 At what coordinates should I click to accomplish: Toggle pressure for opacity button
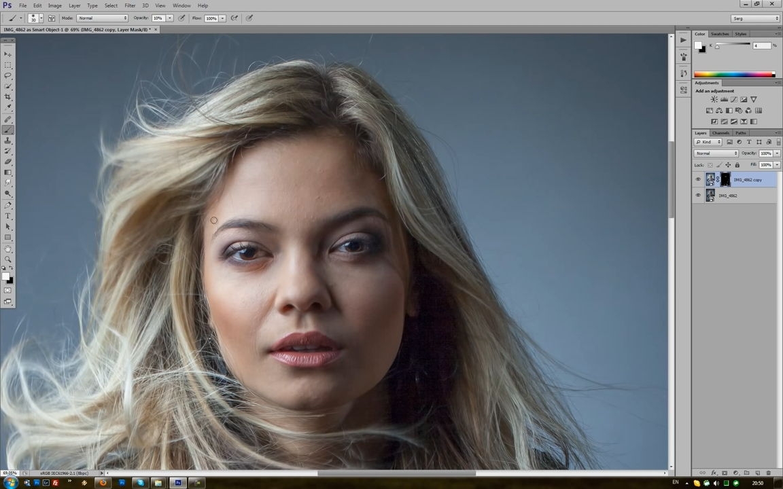(181, 18)
